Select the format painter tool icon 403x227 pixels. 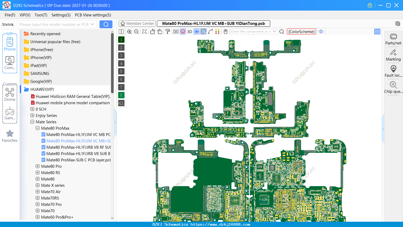pos(168,31)
